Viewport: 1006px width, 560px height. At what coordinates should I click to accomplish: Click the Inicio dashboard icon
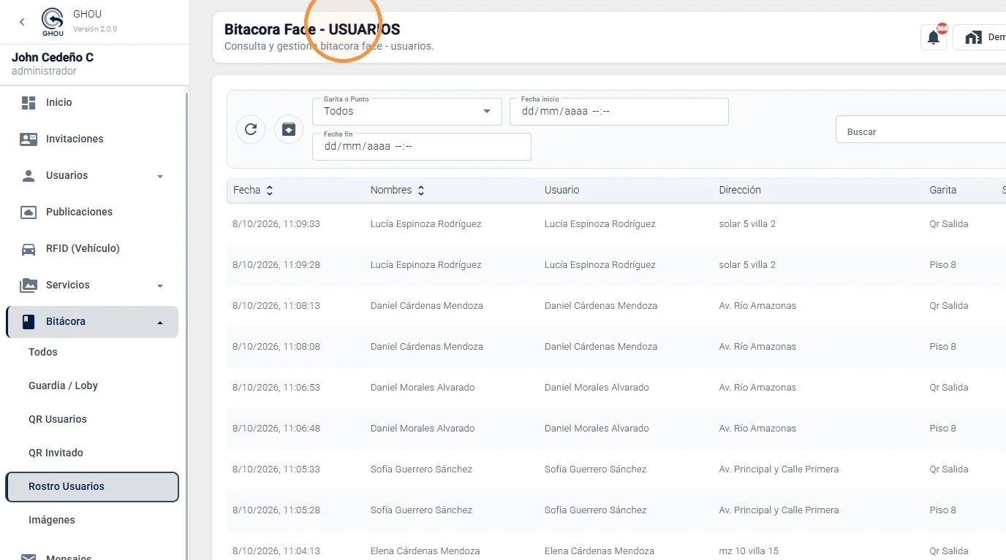[x=29, y=103]
